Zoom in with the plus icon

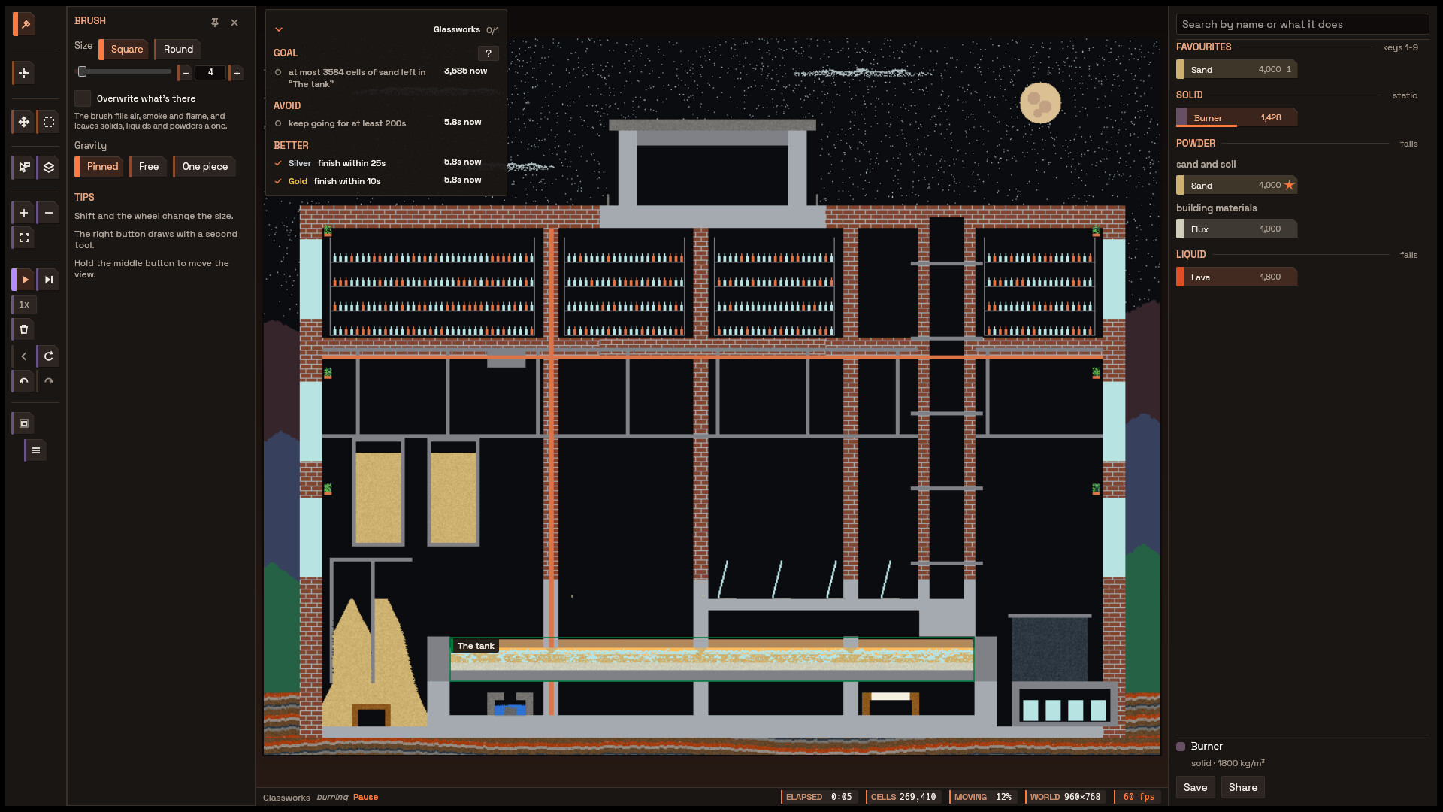[24, 213]
